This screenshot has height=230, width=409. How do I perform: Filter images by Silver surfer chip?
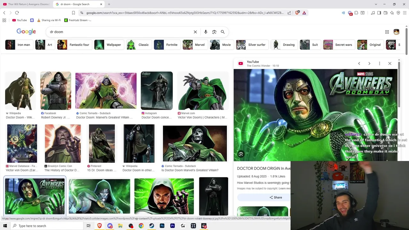click(252, 45)
